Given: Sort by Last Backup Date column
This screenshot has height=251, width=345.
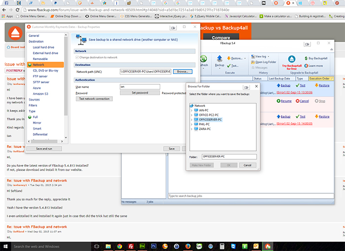Looking at the screenshot, I should [x=281, y=78].
